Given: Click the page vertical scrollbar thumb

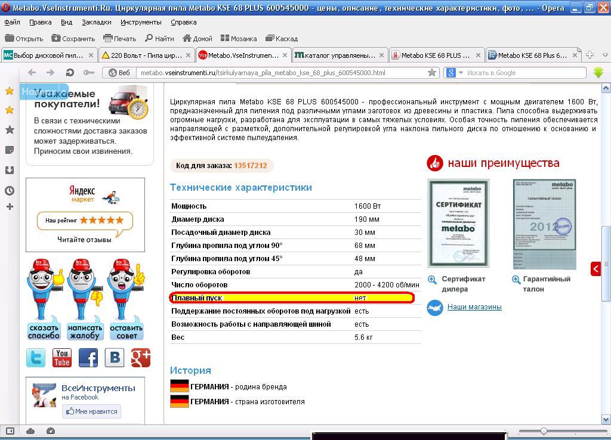Looking at the screenshot, I should coord(606,263).
